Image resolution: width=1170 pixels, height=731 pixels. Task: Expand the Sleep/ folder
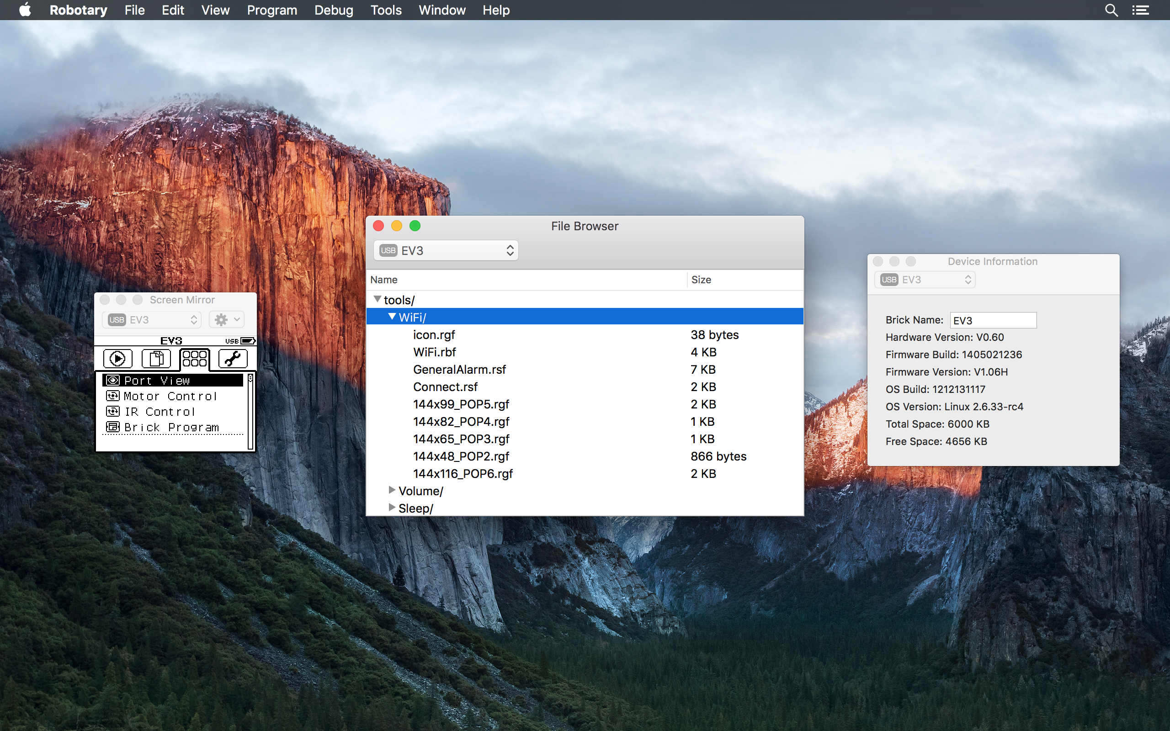point(392,508)
